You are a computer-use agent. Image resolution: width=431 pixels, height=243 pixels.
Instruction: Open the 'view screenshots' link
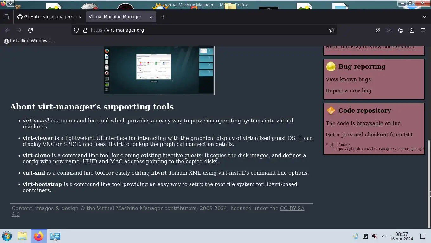tap(392, 47)
